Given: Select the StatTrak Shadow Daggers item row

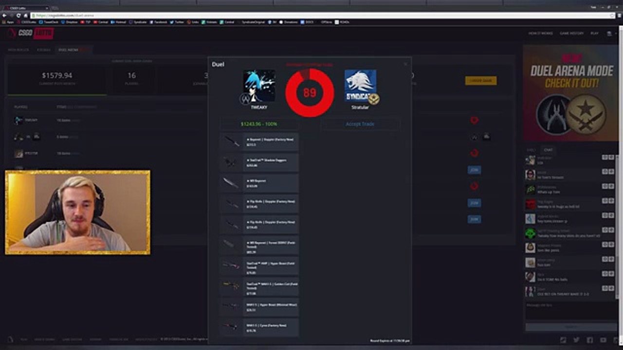Looking at the screenshot, I should (x=259, y=162).
